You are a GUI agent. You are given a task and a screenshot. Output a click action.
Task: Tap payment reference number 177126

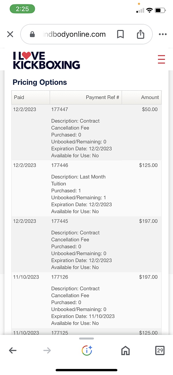[60, 277]
